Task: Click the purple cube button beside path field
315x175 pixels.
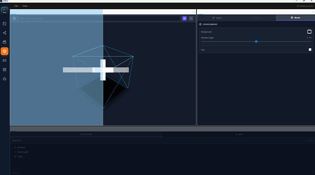Action: (x=185, y=18)
